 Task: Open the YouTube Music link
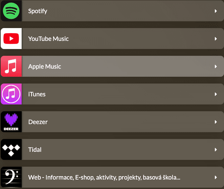pyautogui.click(x=48, y=39)
